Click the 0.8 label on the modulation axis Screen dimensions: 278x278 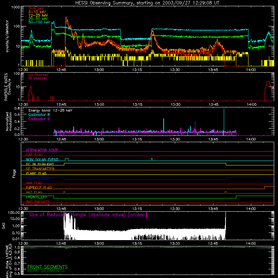pos(17,108)
